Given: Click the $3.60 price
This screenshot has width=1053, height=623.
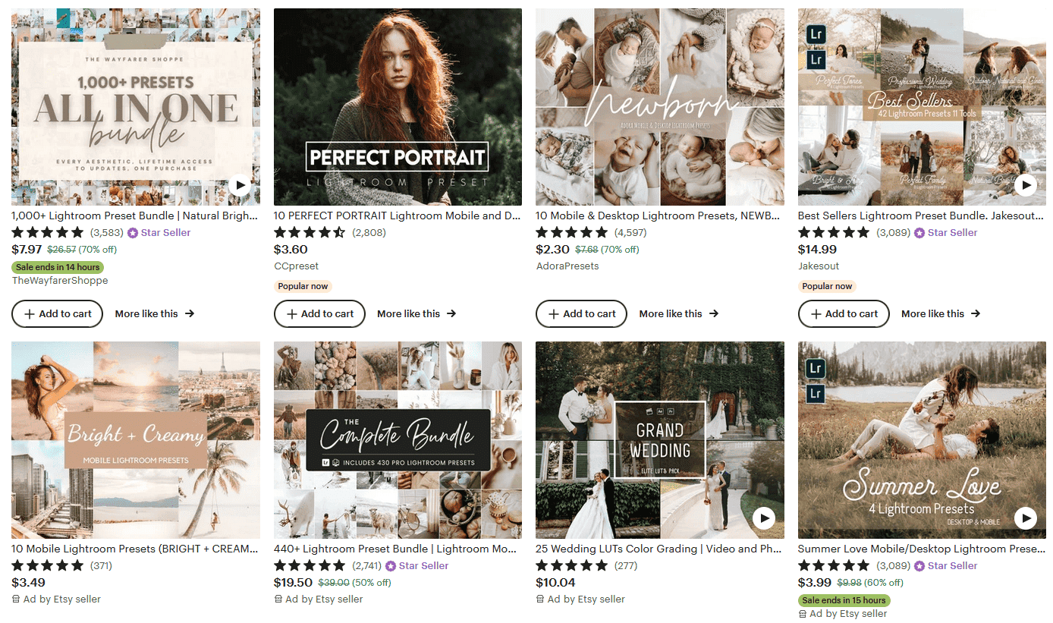Looking at the screenshot, I should pyautogui.click(x=291, y=249).
